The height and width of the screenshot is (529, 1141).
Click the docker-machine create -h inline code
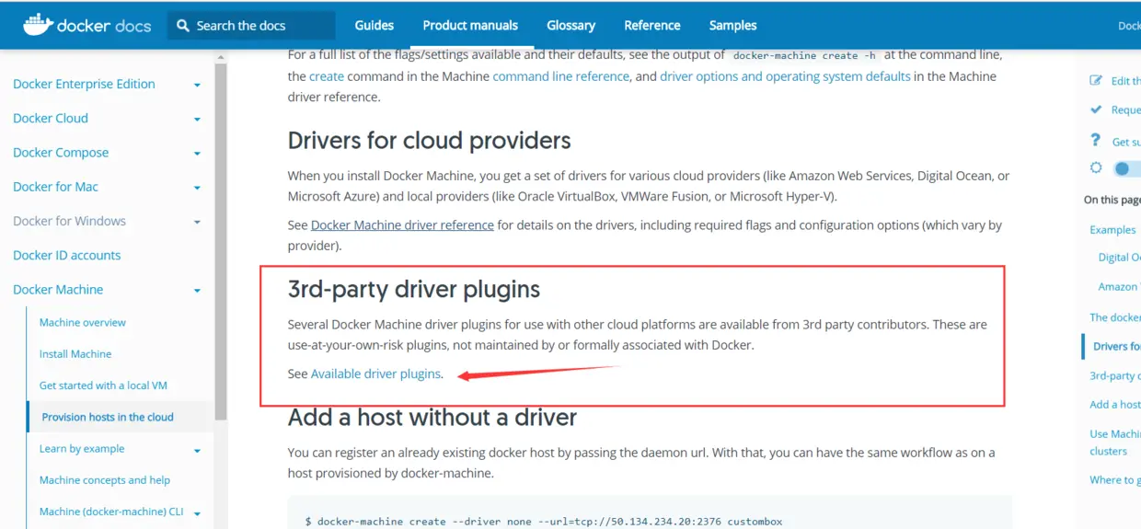tap(804, 55)
